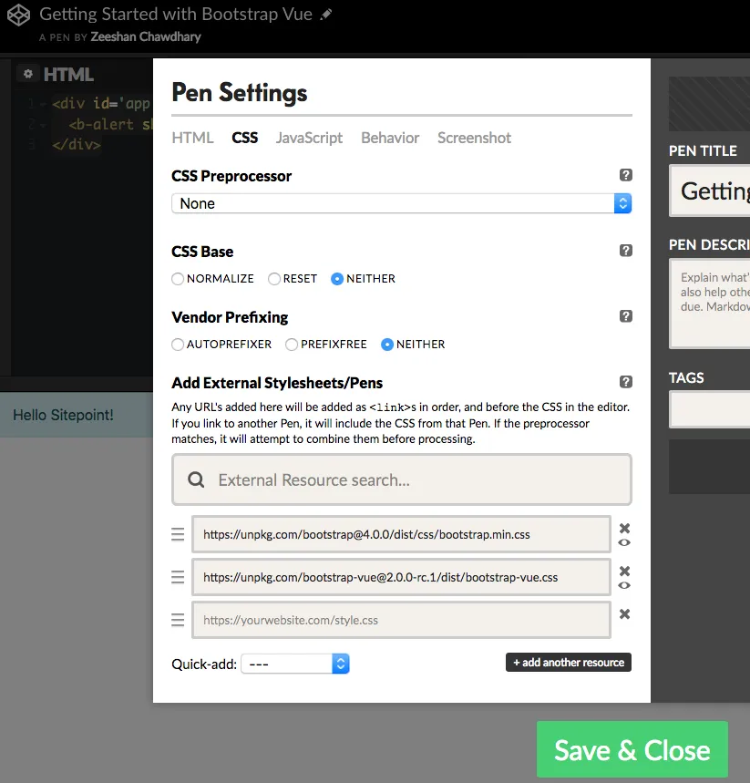Click drag handle of bootstrap-vue.css row

point(178,577)
